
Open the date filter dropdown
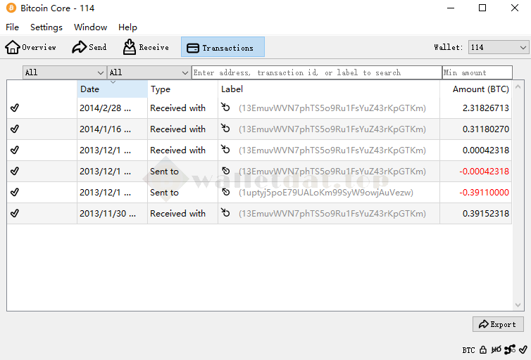[64, 72]
